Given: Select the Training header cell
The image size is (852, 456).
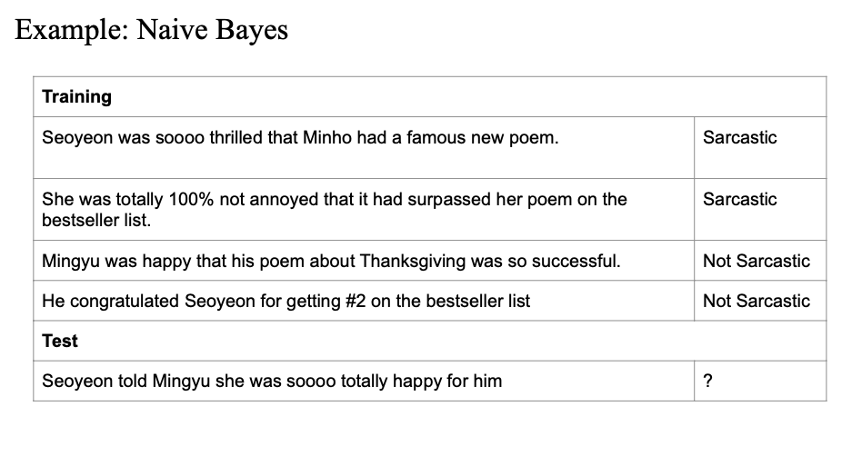Looking at the screenshot, I should point(430,96).
